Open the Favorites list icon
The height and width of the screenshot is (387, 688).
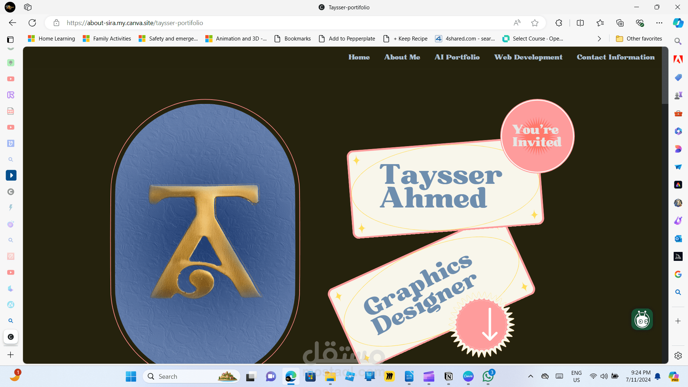(x=600, y=23)
